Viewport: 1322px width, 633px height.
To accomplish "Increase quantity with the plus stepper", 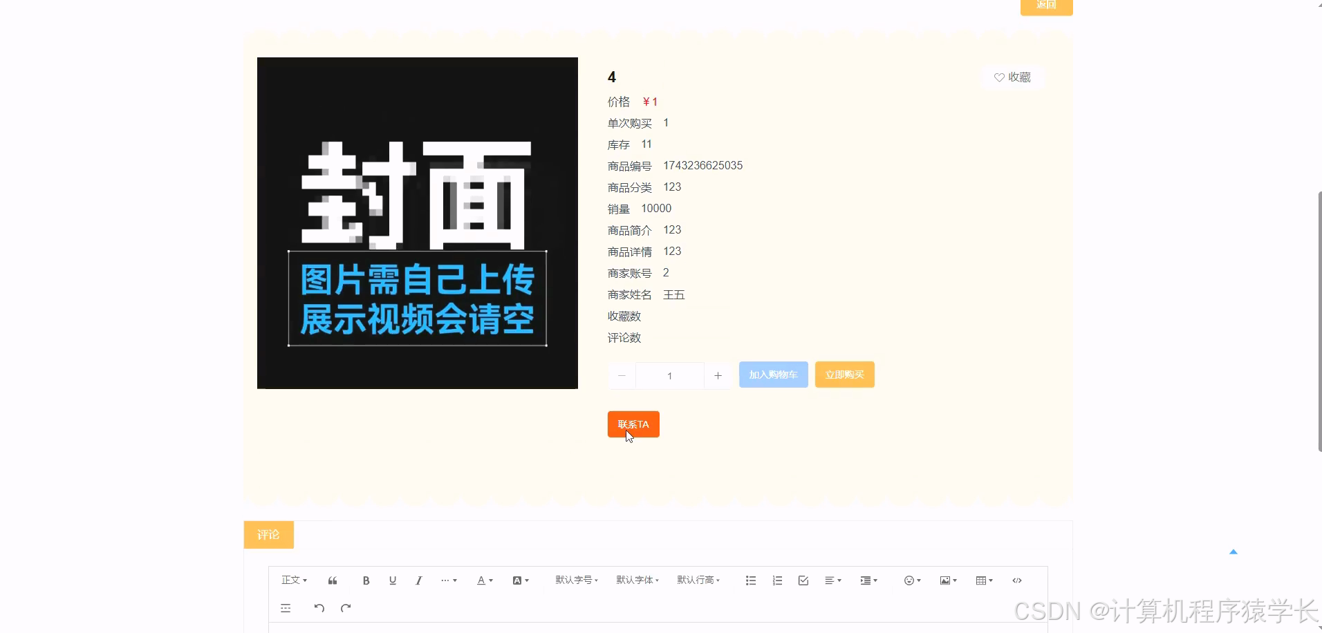I will pyautogui.click(x=718, y=375).
